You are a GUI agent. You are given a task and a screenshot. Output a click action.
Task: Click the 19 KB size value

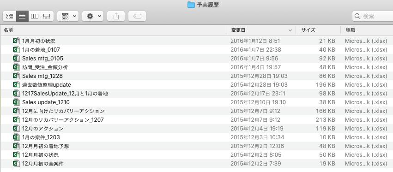tap(327, 164)
